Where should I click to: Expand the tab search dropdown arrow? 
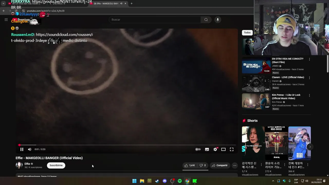tap(3, 4)
